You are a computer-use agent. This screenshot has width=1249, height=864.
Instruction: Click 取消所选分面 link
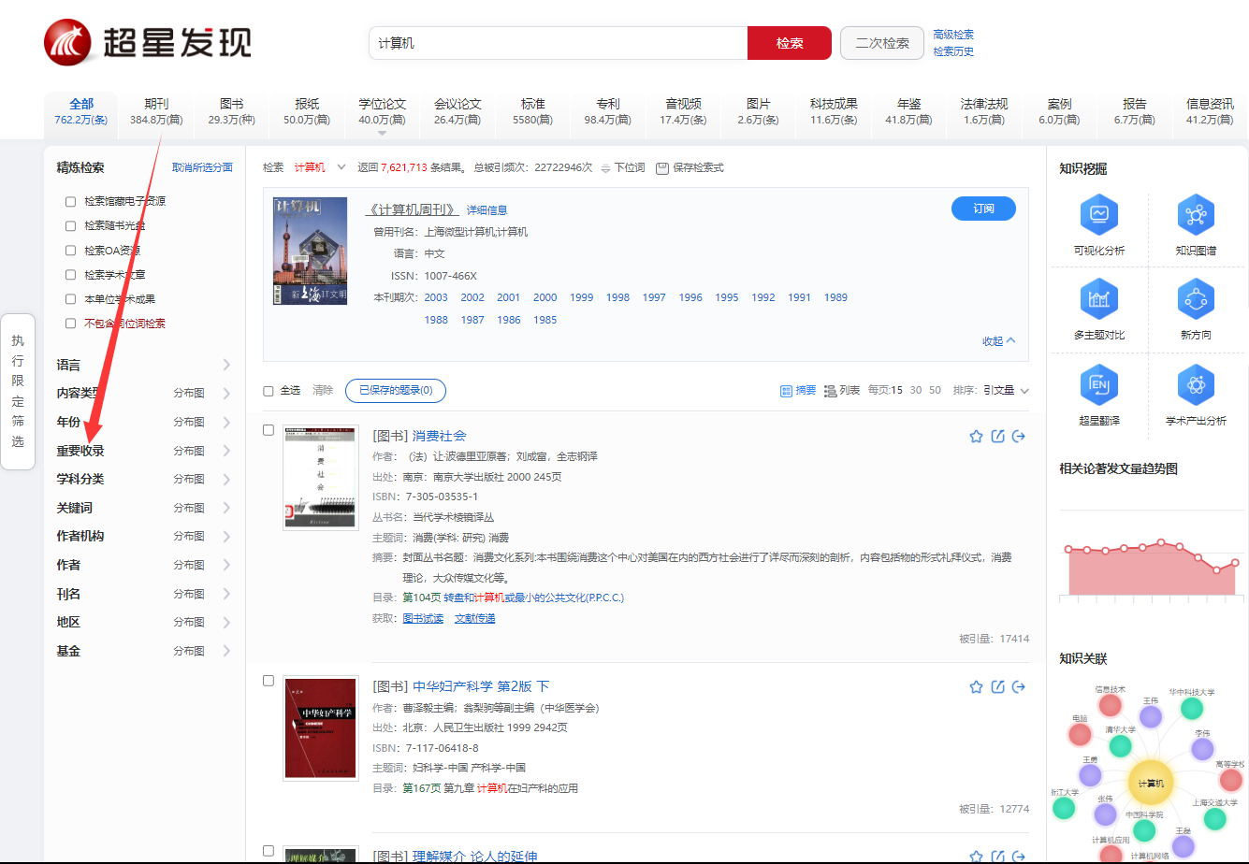[202, 167]
